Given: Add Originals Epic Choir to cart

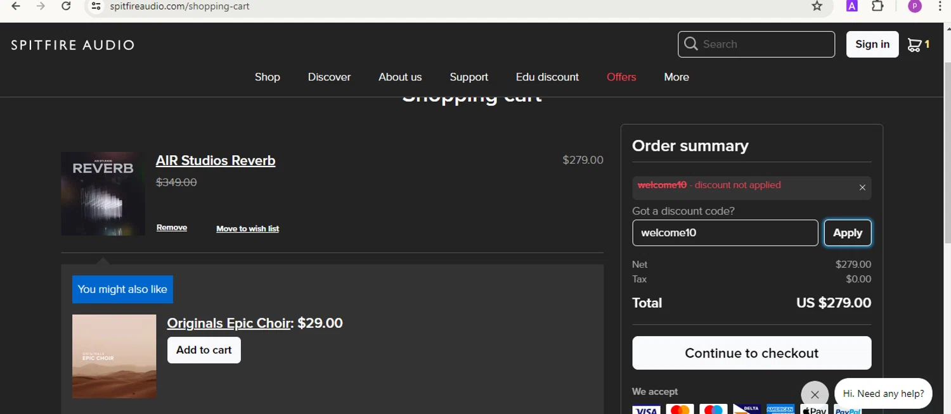Looking at the screenshot, I should click(204, 350).
